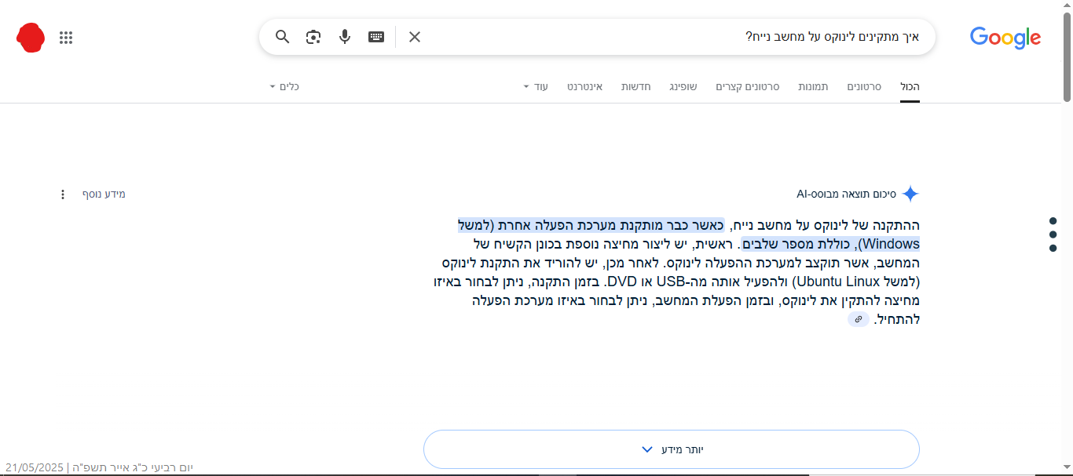
Task: Start voice search with microphone icon
Action: (345, 37)
